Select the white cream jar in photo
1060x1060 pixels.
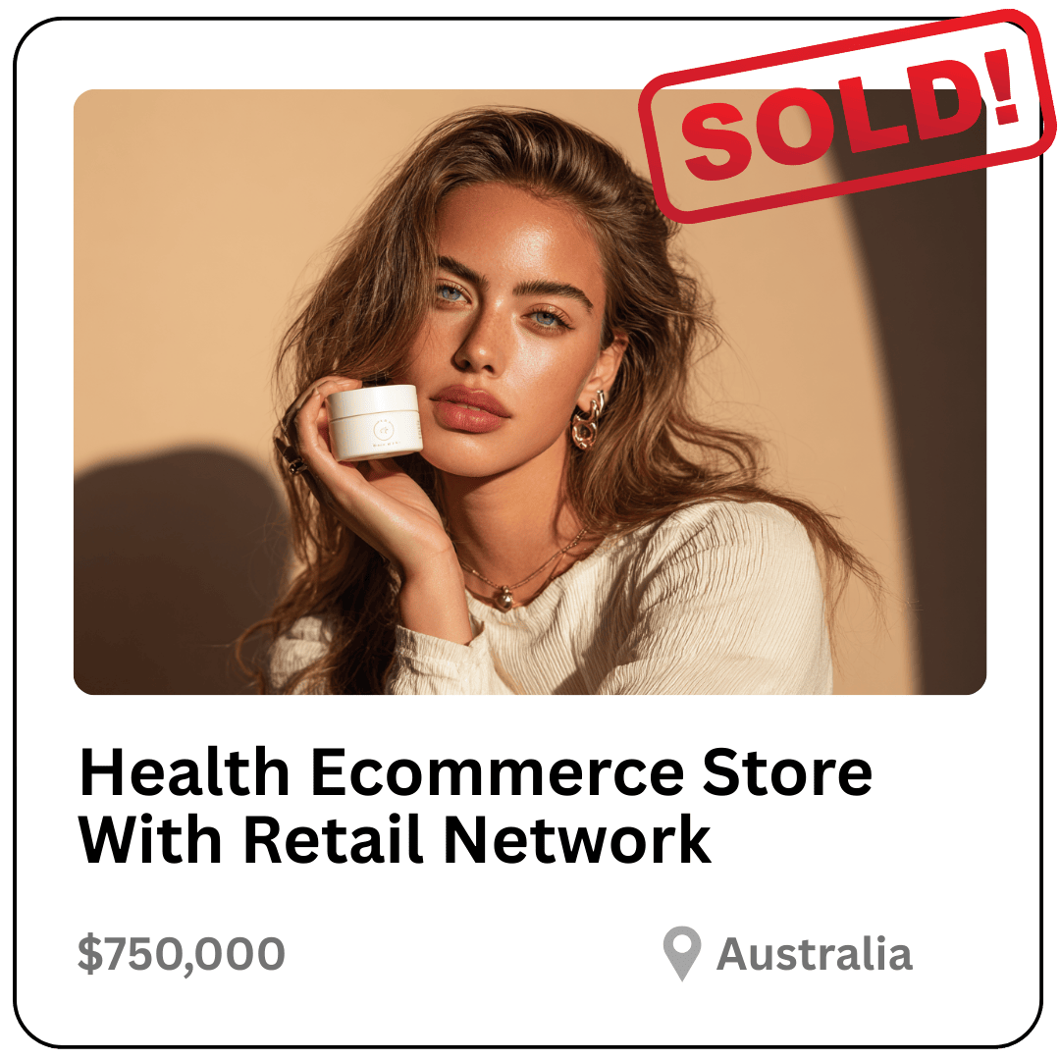click(375, 421)
